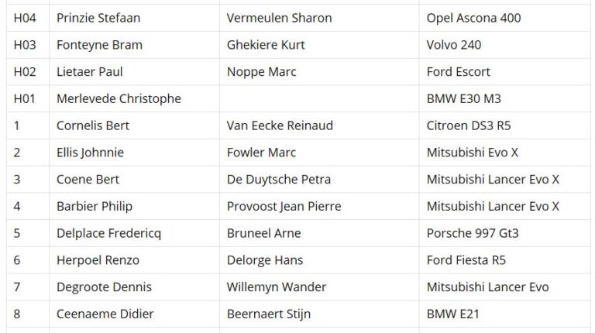This screenshot has height=333, width=595.
Task: Click the Merlevede Christophe driver cell
Action: 134,98
